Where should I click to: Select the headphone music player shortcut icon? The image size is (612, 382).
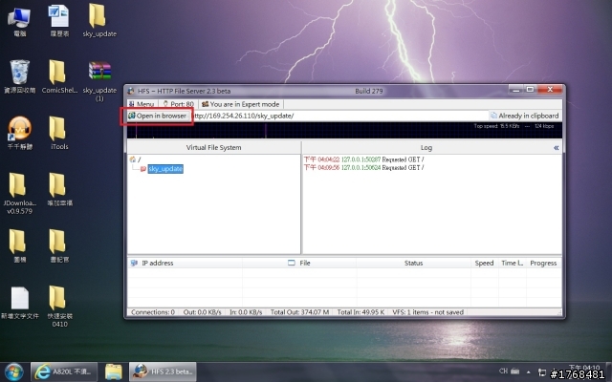click(19, 133)
